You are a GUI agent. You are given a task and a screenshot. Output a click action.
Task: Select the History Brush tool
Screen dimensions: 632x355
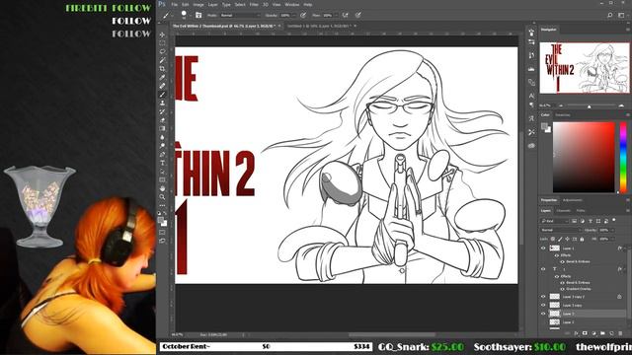click(162, 111)
